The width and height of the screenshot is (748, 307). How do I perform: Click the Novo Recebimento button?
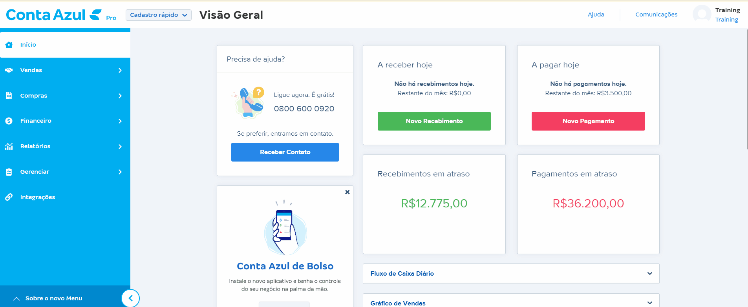(x=434, y=121)
